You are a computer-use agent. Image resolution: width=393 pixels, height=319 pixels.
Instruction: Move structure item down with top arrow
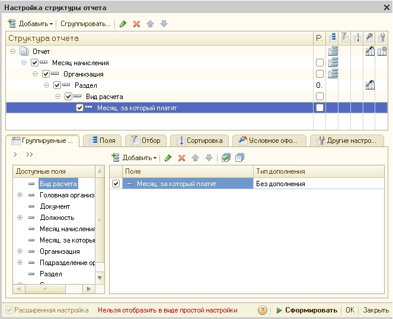pyautogui.click(x=164, y=24)
